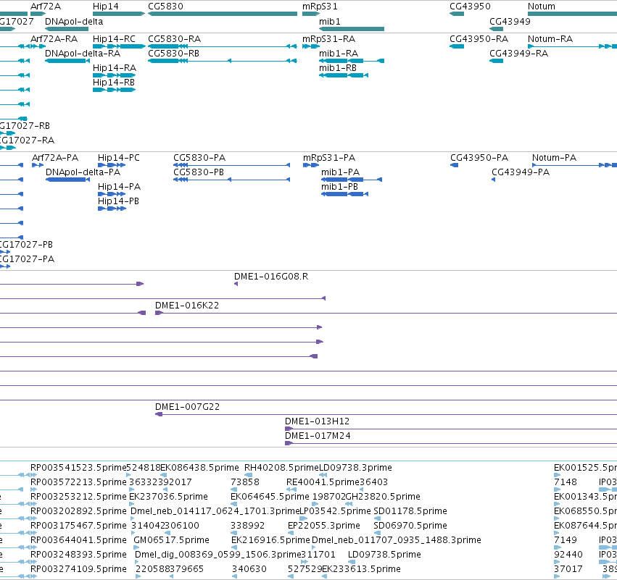Click the DME1-017M24 clone label

(x=318, y=436)
